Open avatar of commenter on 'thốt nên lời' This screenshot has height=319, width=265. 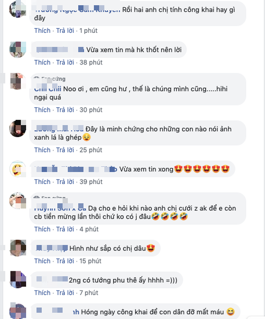point(18,50)
